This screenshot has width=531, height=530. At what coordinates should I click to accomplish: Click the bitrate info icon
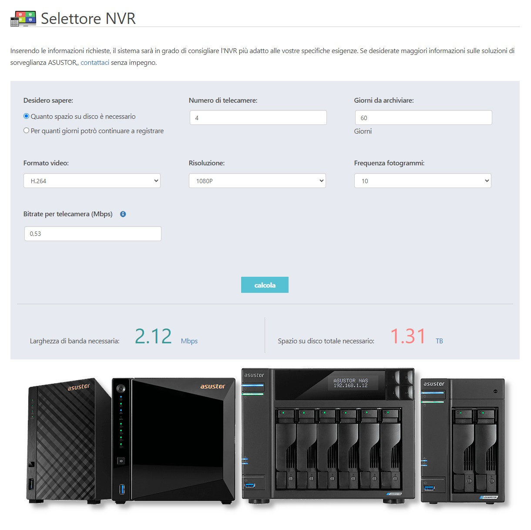123,214
